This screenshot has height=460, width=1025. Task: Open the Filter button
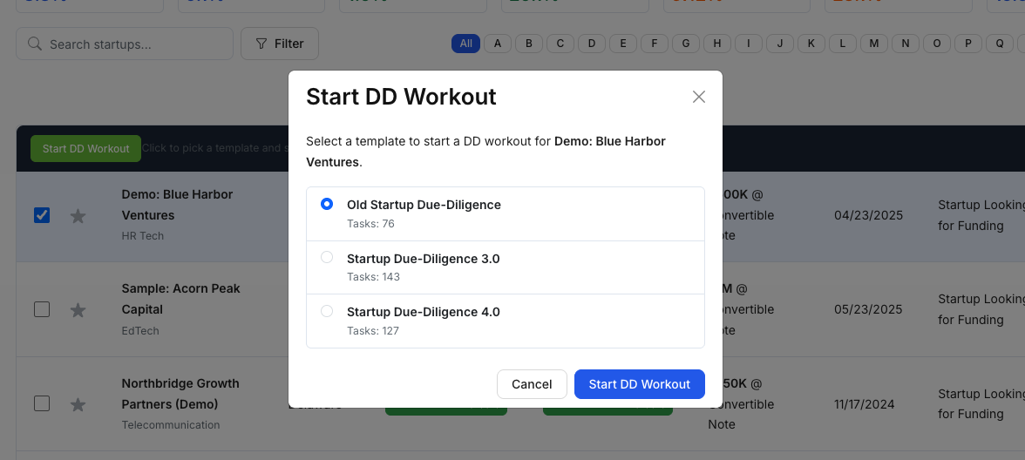[279, 44]
